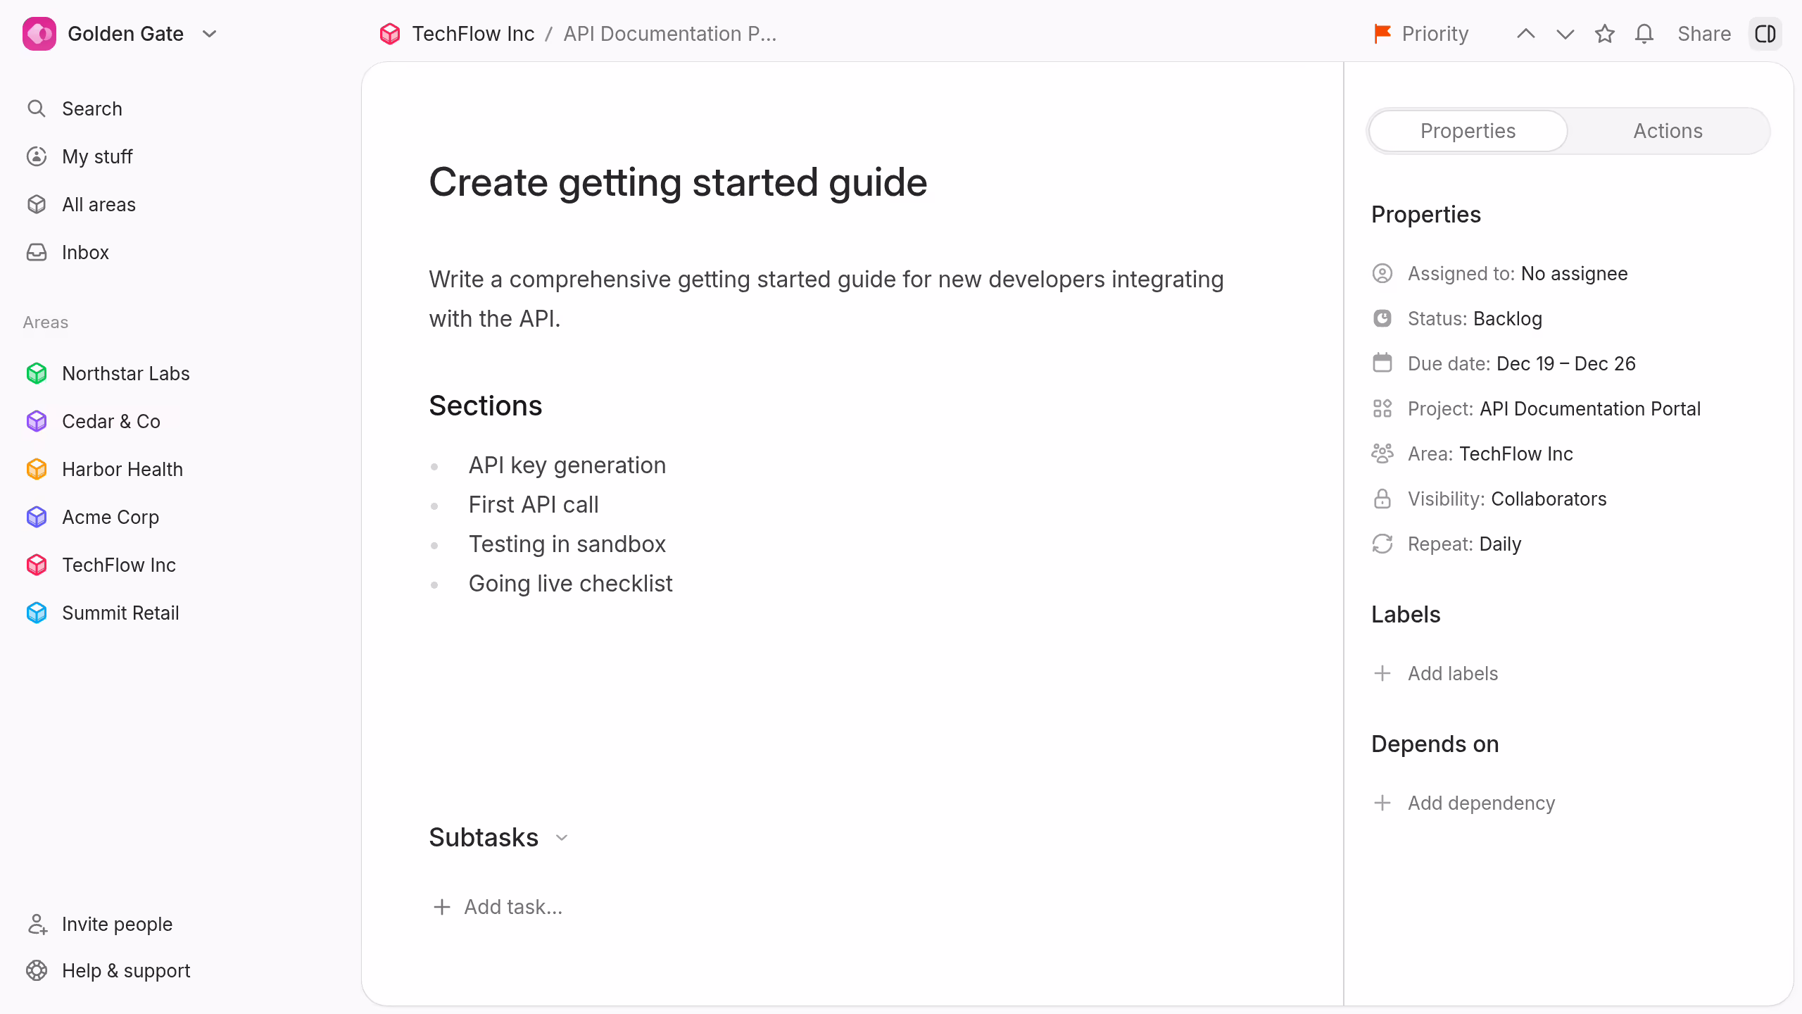This screenshot has height=1014, width=1802.
Task: Change Area: TechFlow Inc property
Action: click(x=1472, y=453)
